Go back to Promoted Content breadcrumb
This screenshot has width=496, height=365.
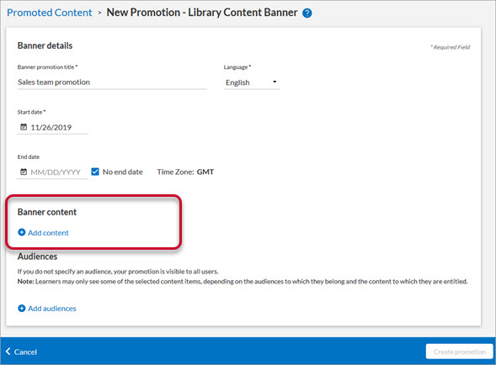tap(50, 13)
